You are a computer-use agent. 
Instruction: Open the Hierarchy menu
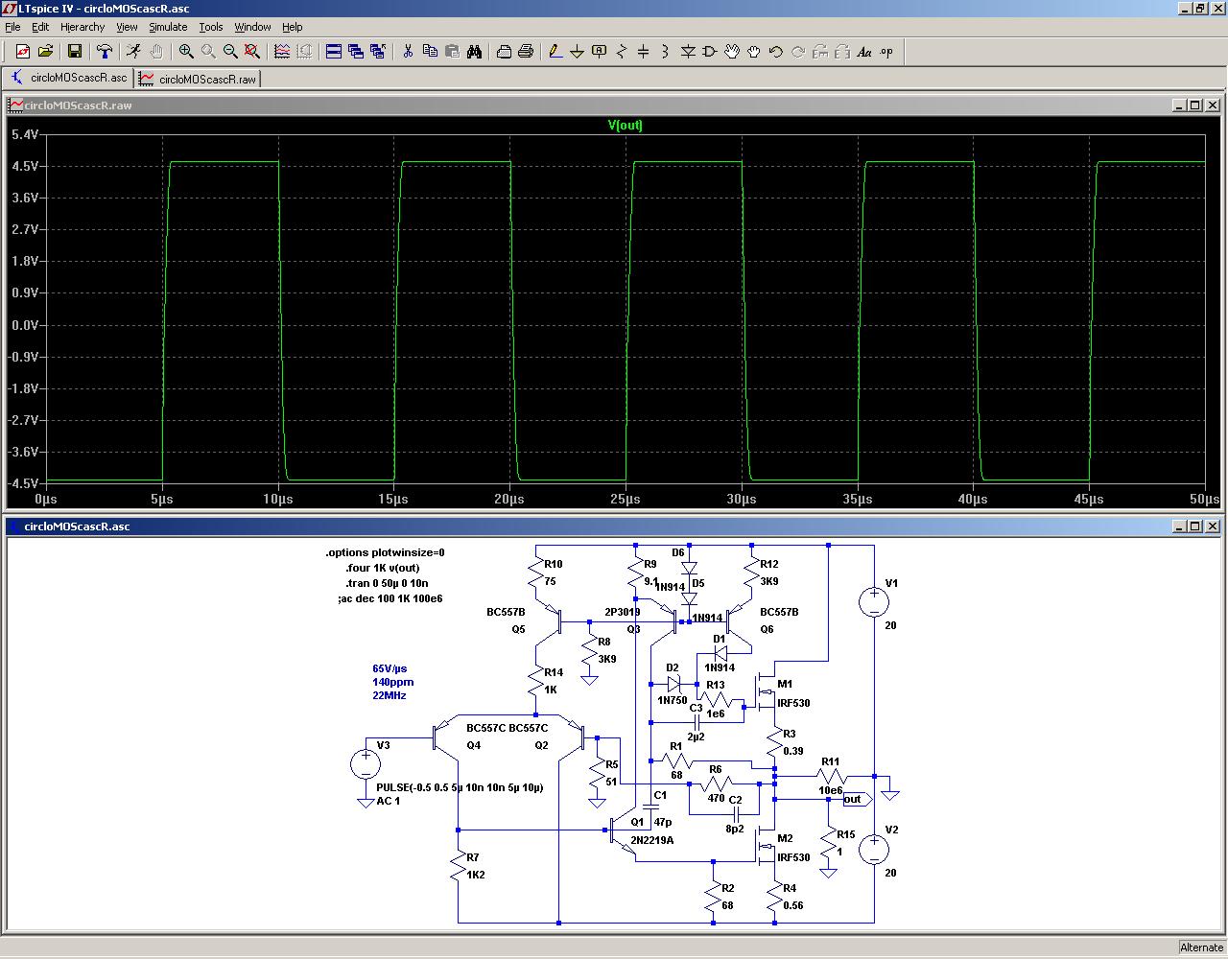pos(83,27)
